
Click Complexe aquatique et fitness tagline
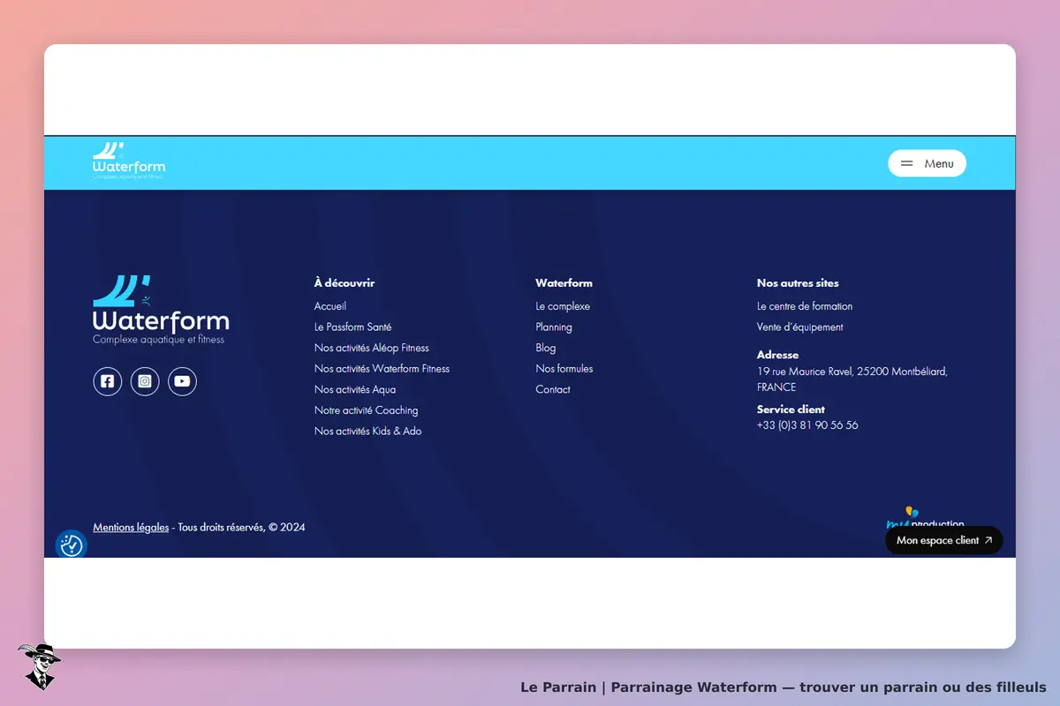click(159, 339)
